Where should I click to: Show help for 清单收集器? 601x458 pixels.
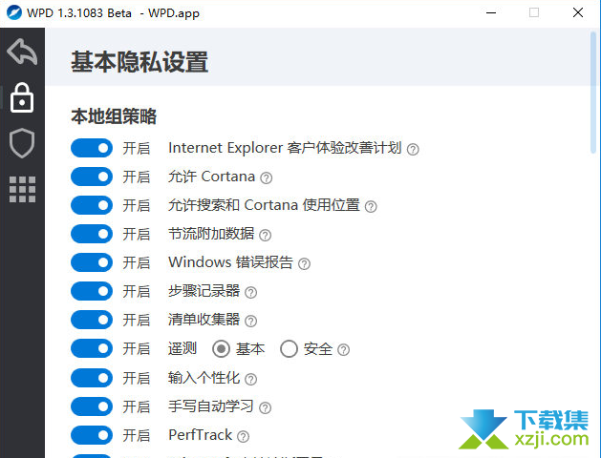[x=250, y=321]
